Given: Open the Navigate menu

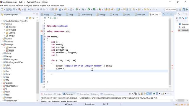Looking at the screenshot, I should click(x=28, y=6).
